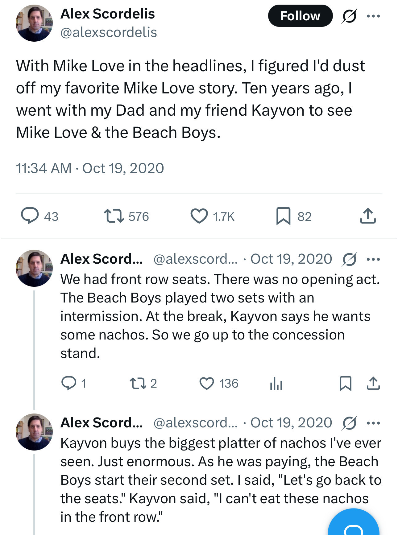View analytics for the front row seats tweet

point(276,383)
